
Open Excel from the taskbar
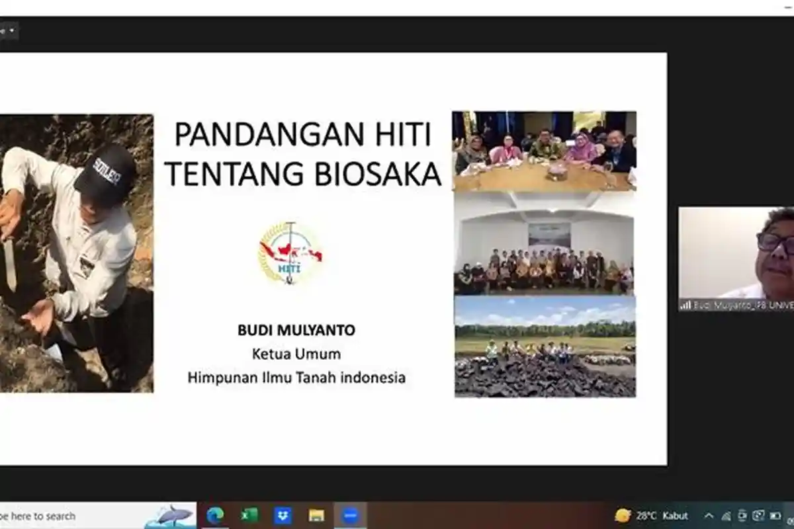248,515
